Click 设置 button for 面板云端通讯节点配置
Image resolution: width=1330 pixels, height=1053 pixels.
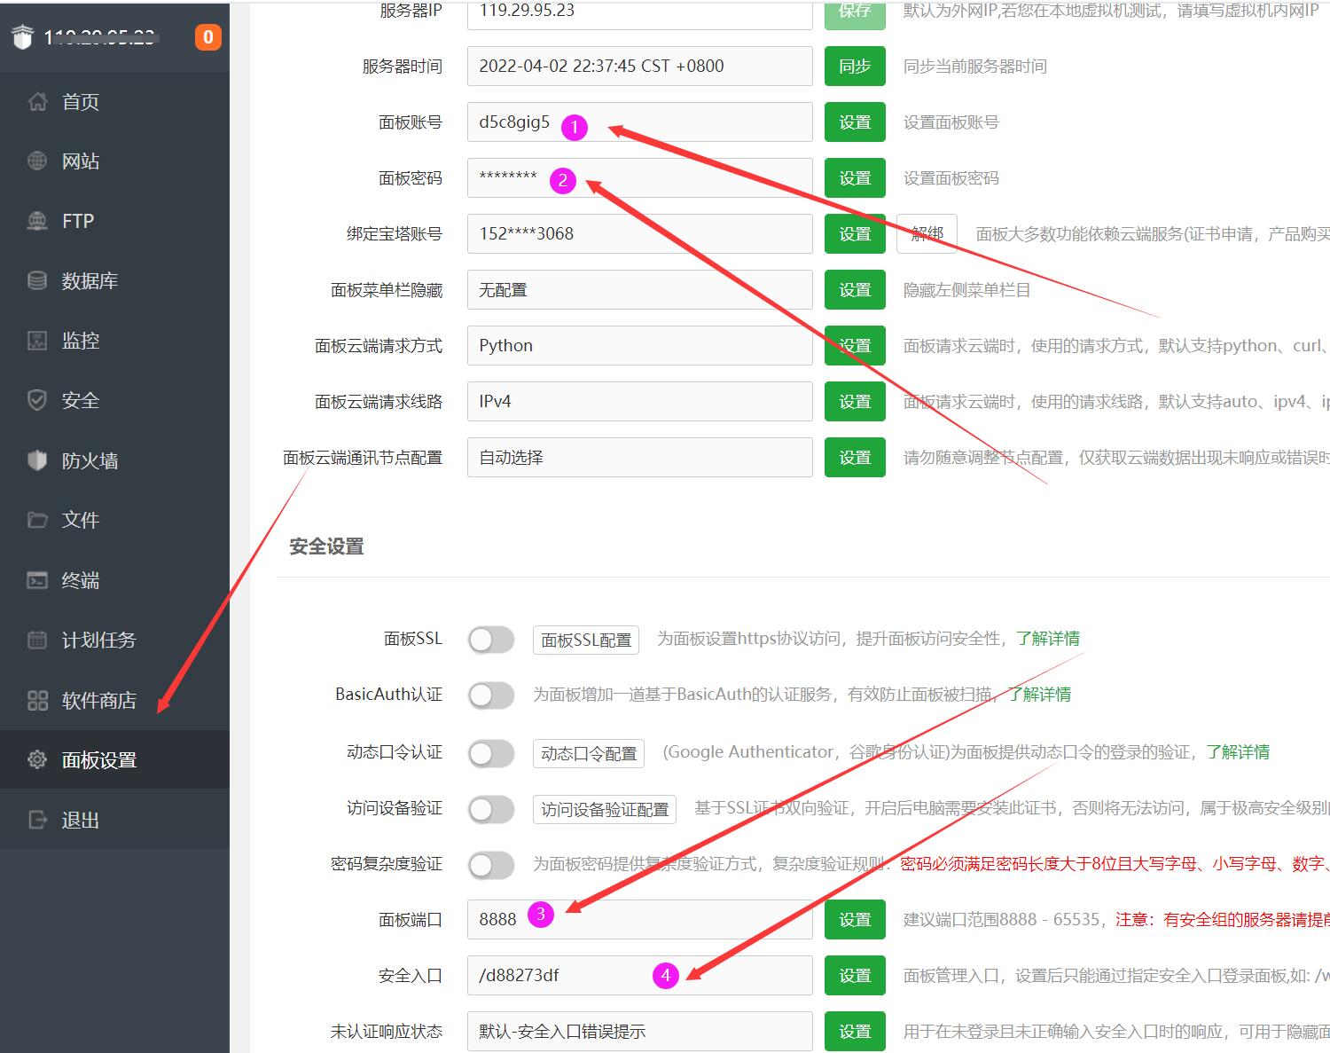[x=855, y=458]
